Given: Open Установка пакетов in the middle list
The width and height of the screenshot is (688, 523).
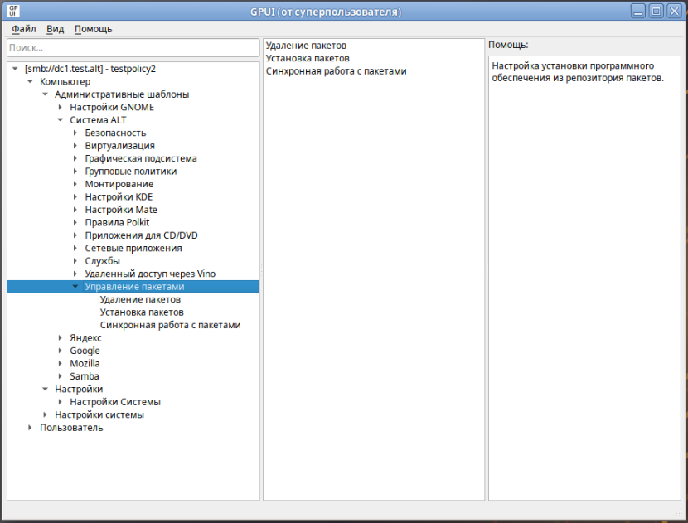Looking at the screenshot, I should (x=308, y=58).
